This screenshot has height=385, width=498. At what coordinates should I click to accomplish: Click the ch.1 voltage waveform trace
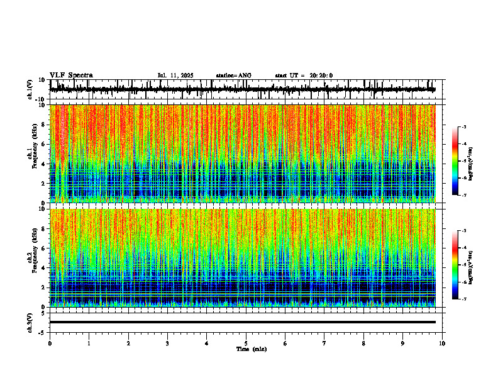[243, 89]
